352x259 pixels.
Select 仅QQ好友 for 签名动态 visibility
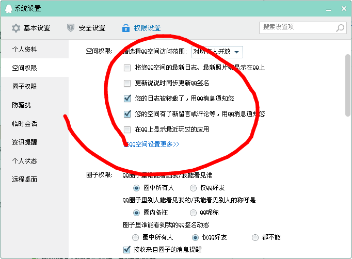click(195, 237)
